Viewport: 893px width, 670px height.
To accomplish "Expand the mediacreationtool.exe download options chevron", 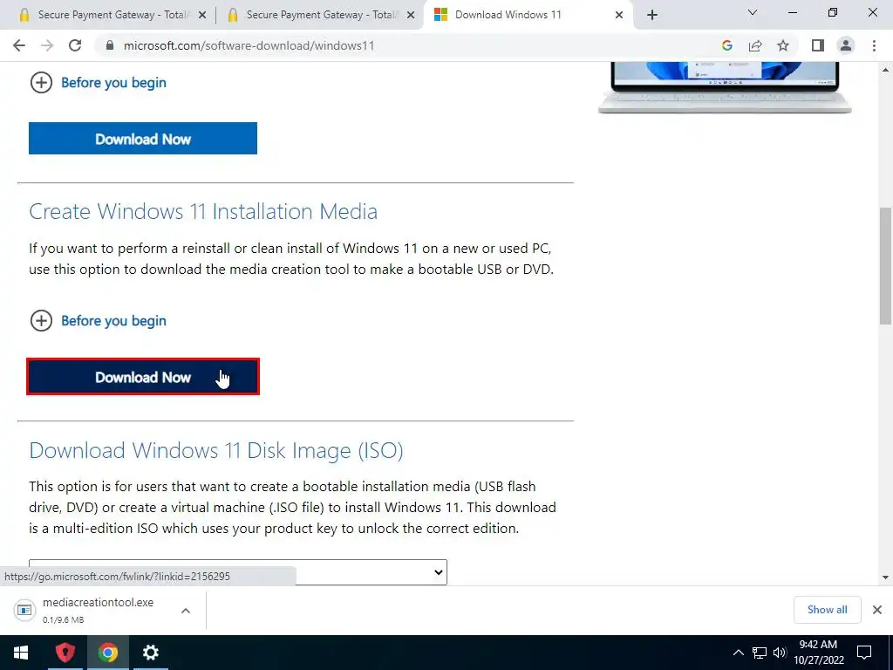I will pos(186,610).
